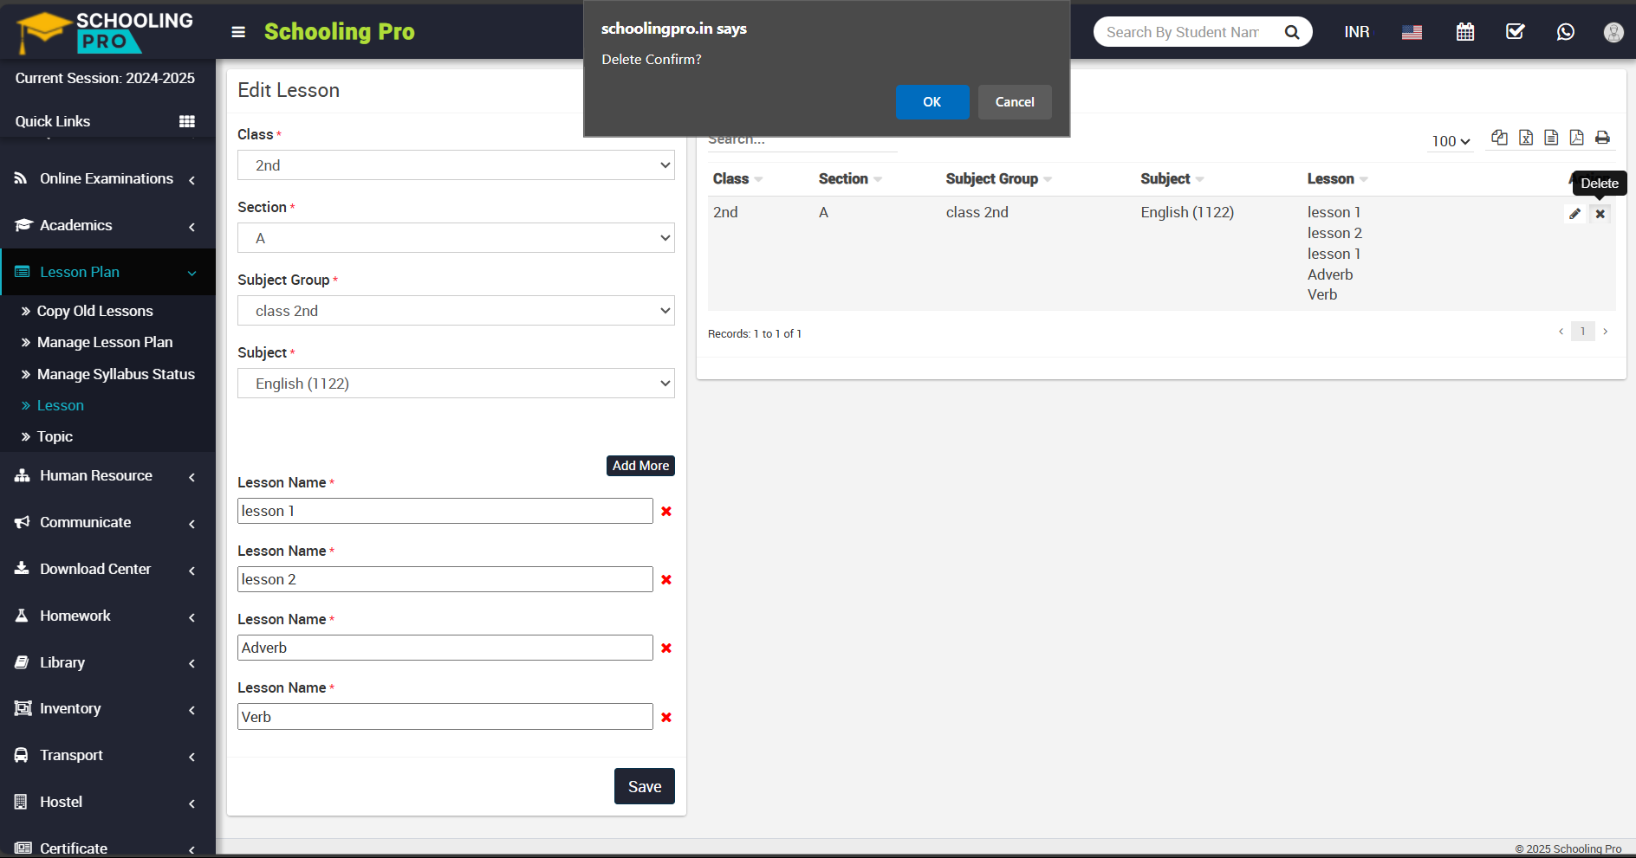Expand the Library menu

(x=107, y=662)
